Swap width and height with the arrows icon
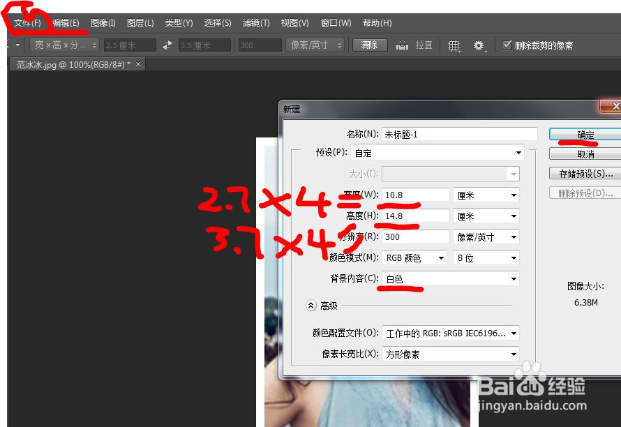The height and width of the screenshot is (427, 621). pyautogui.click(x=166, y=45)
